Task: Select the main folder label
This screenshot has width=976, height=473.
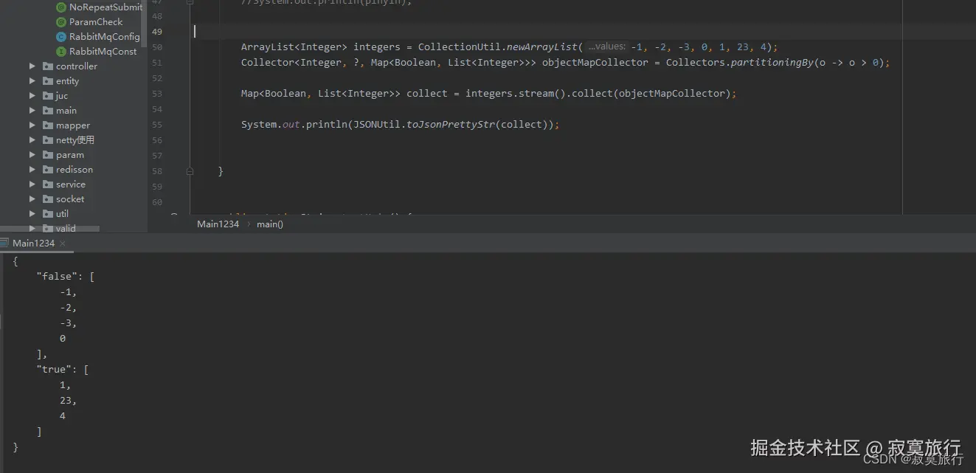Action: click(x=66, y=111)
